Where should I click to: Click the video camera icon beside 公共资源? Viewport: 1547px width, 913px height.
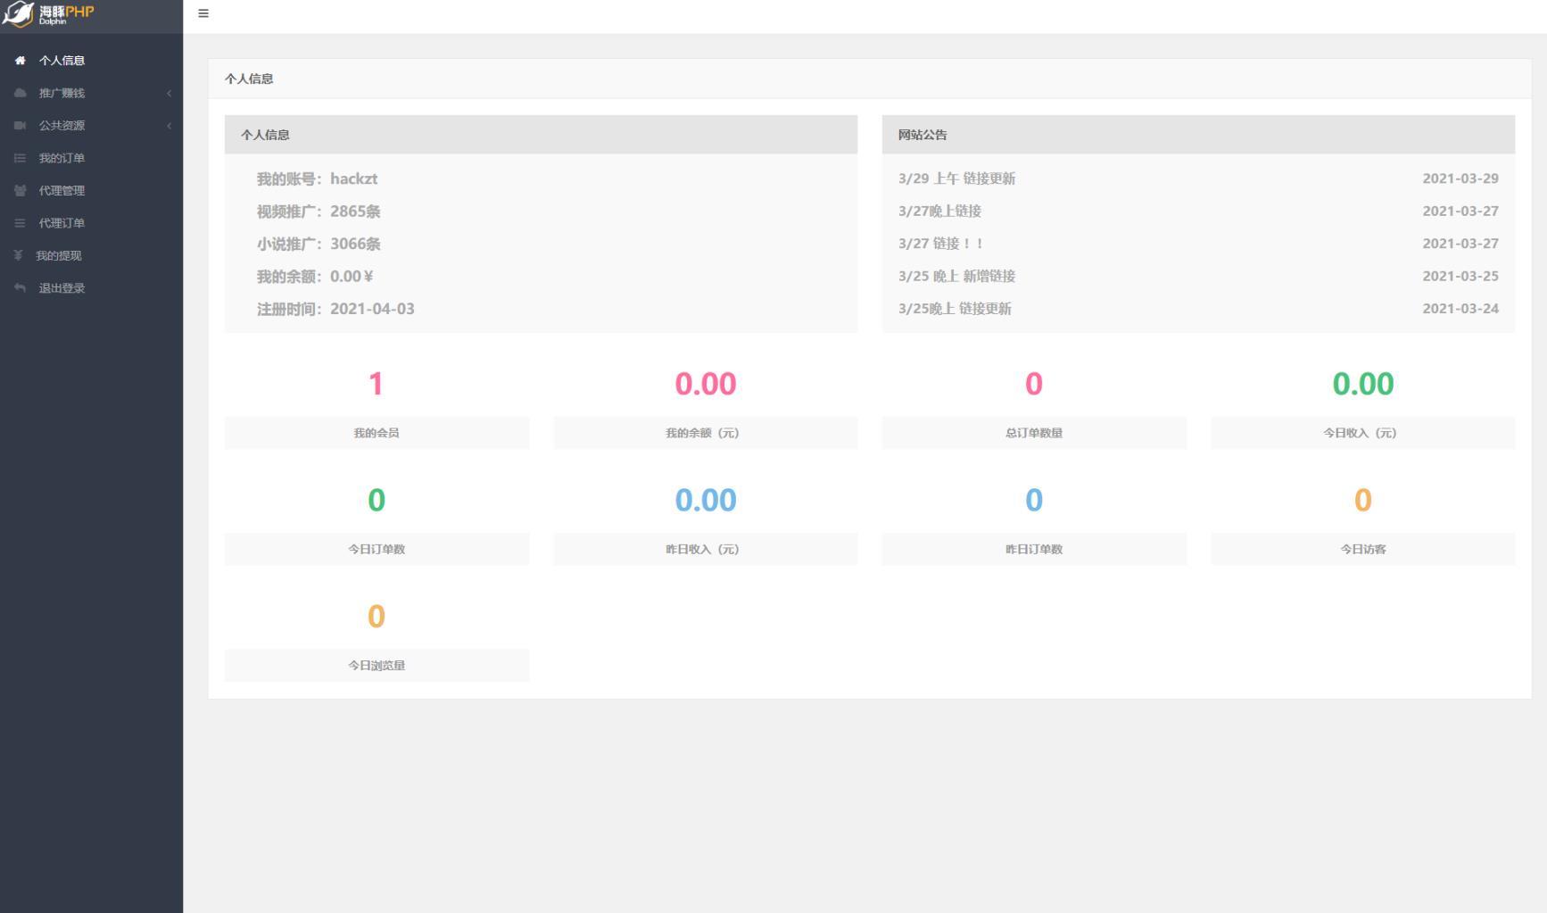21,126
